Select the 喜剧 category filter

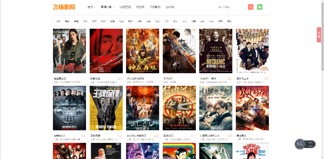pyautogui.click(x=67, y=21)
